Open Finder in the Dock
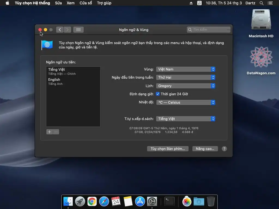The width and height of the screenshot is (279, 209). click(x=68, y=202)
